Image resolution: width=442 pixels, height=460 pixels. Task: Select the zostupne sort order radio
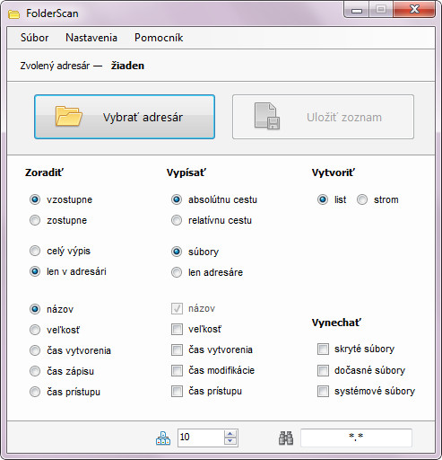coord(35,220)
